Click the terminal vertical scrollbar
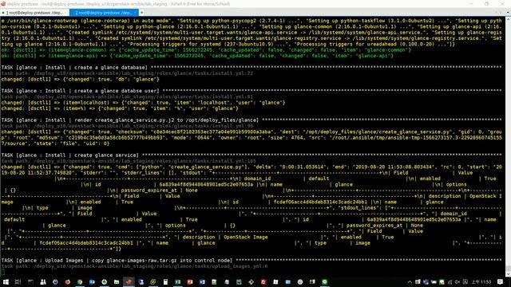This screenshot has width=511, height=287. click(508, 147)
